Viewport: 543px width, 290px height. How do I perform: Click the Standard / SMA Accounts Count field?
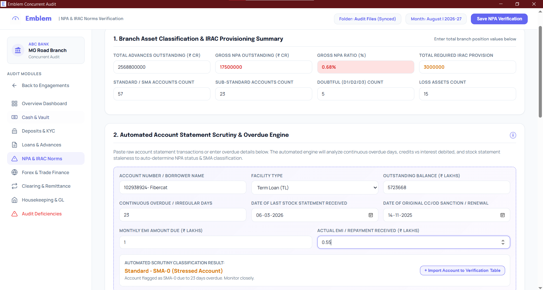162,94
